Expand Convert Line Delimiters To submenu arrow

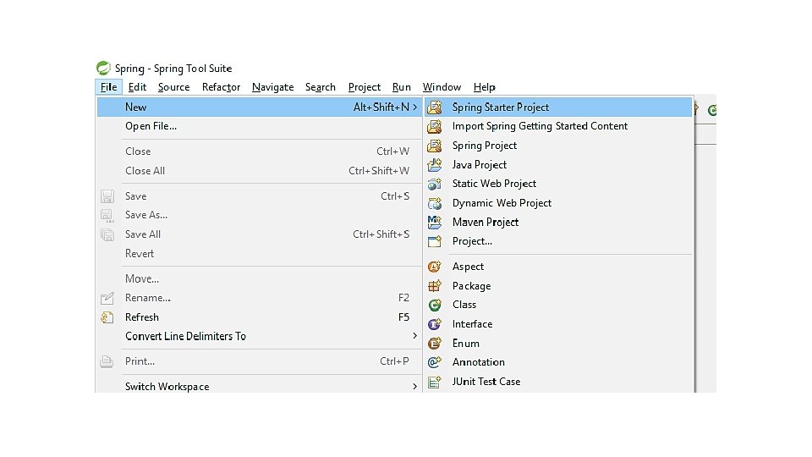pyautogui.click(x=414, y=336)
